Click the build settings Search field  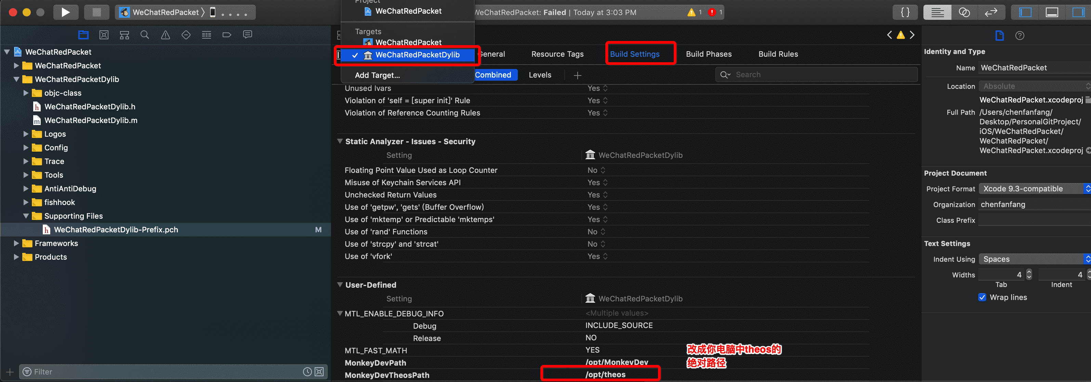tap(821, 74)
